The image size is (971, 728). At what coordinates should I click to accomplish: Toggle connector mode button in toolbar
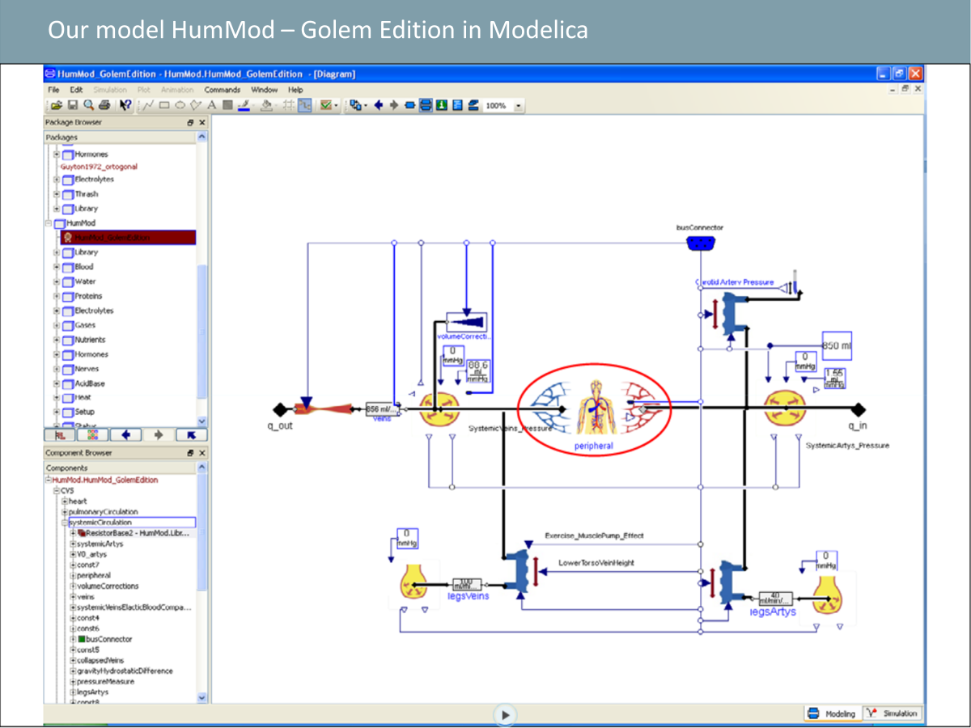click(305, 106)
